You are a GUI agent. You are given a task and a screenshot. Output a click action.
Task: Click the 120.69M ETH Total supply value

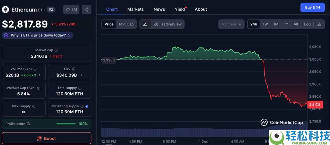(x=69, y=94)
